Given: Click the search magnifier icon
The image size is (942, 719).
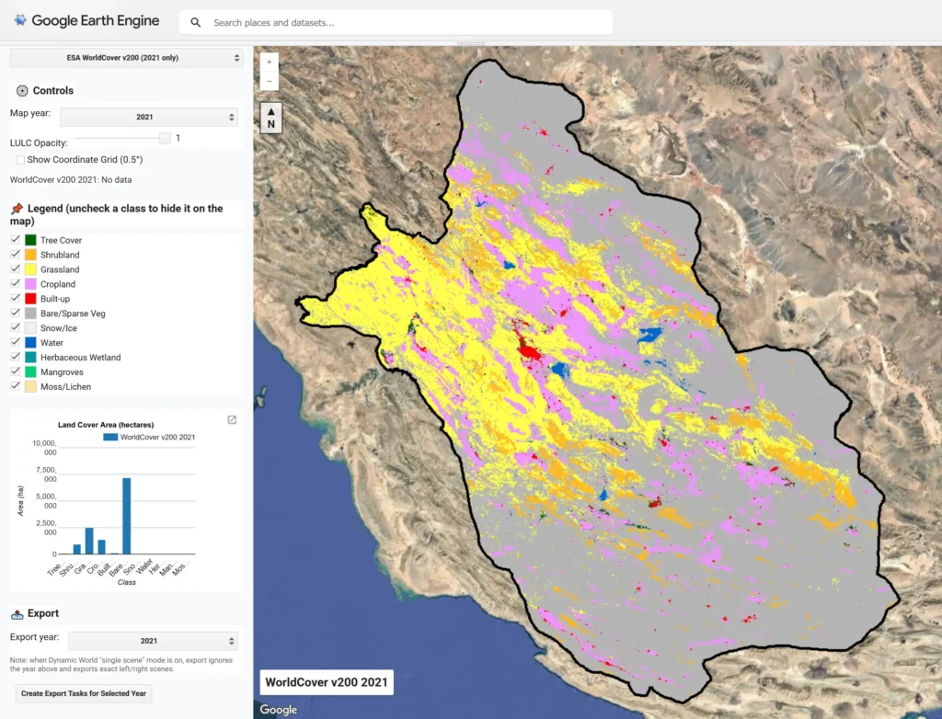Looking at the screenshot, I should point(195,23).
